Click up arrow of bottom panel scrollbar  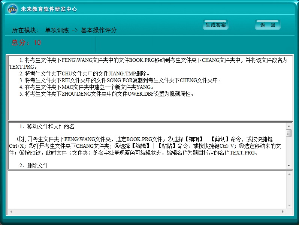tap(289, 174)
